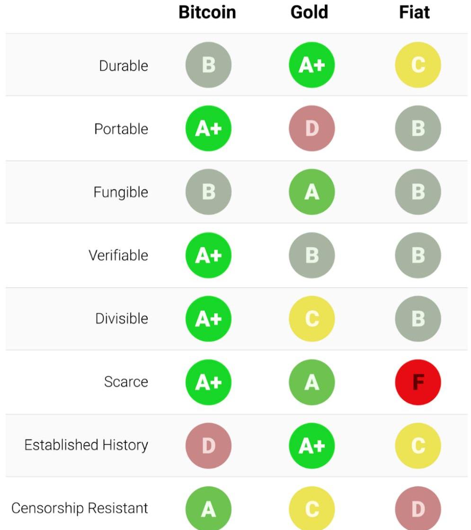This screenshot has width=471, height=530.
Task: Select Gold's C badge in Divisible row
Action: 312,319
